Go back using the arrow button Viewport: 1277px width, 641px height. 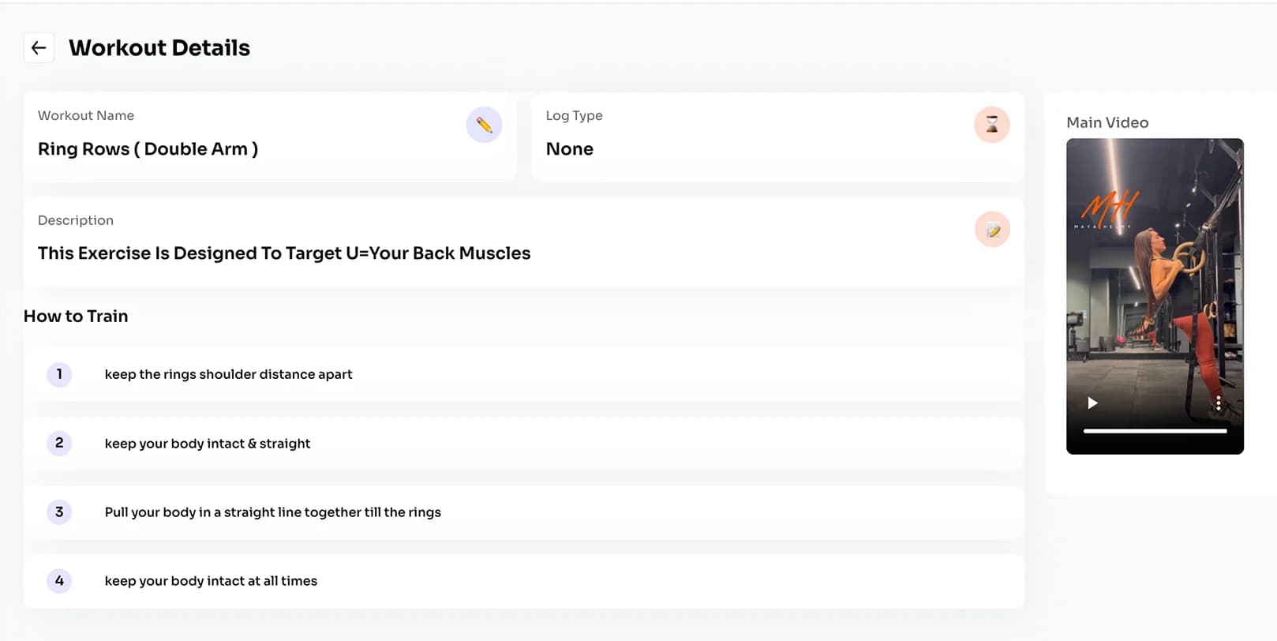click(x=39, y=48)
